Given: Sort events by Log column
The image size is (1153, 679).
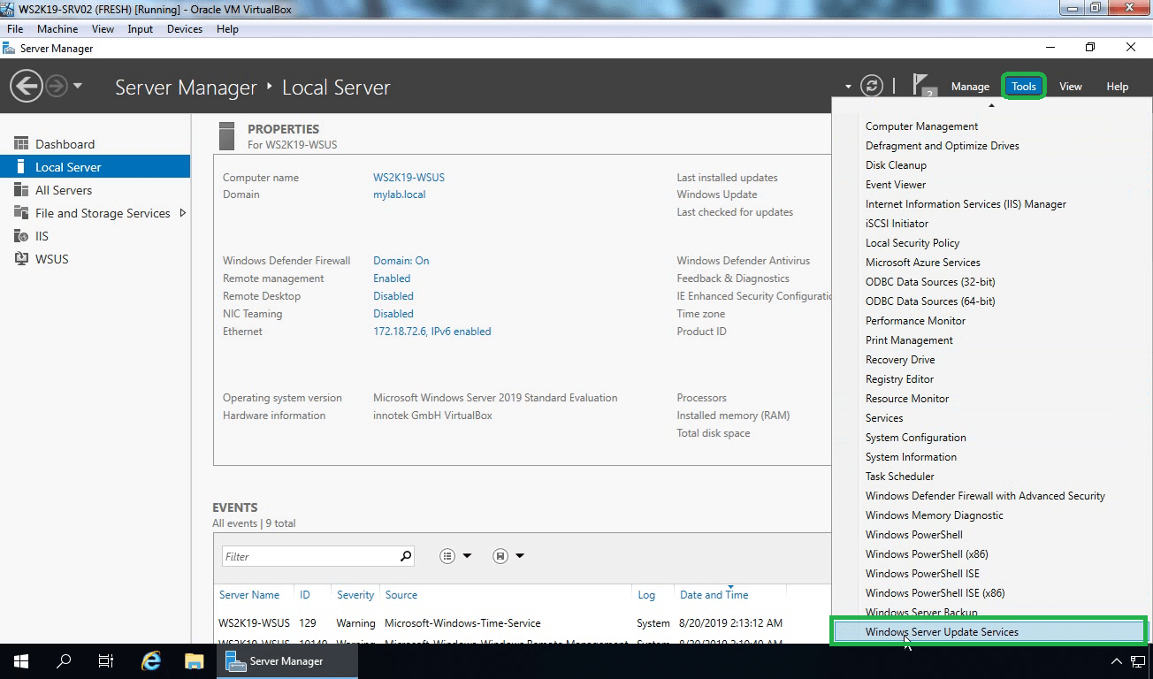Looking at the screenshot, I should click(x=646, y=595).
